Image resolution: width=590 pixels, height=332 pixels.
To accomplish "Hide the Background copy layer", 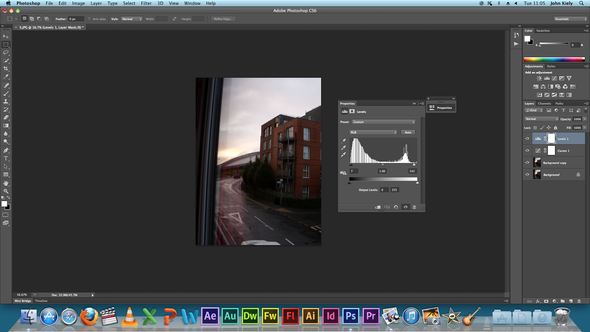I will (x=527, y=163).
